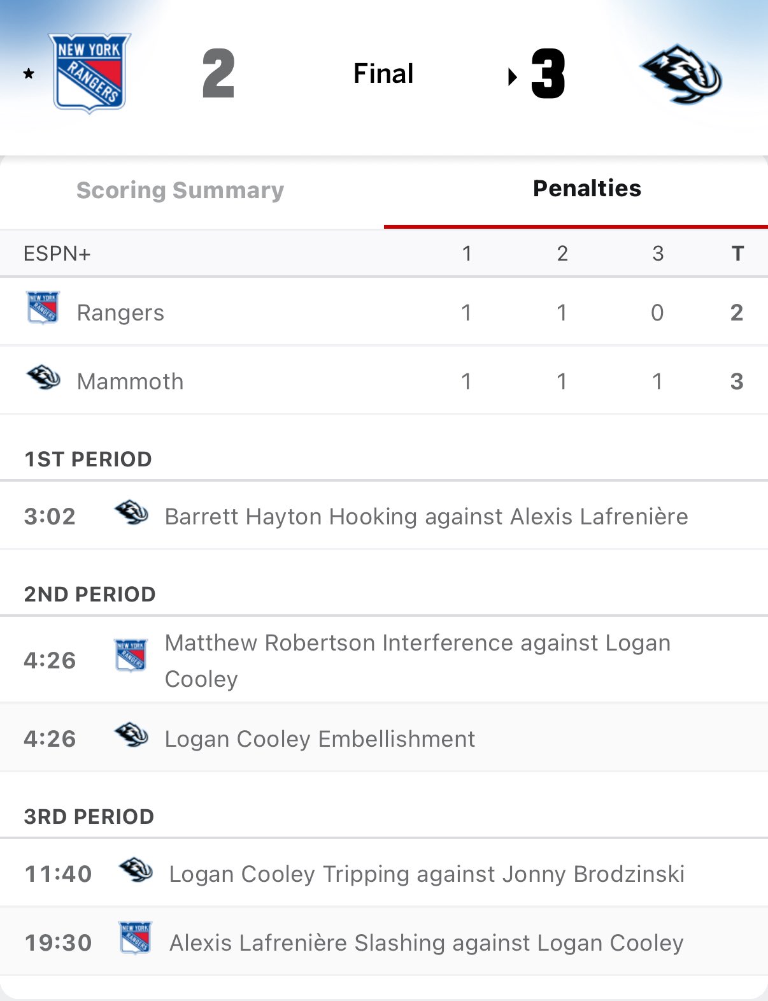The width and height of the screenshot is (768, 1001).
Task: Tap the Mammoth logo in the linescore row
Action: click(43, 377)
